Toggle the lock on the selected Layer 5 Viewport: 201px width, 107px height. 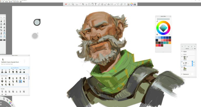pos(194,65)
